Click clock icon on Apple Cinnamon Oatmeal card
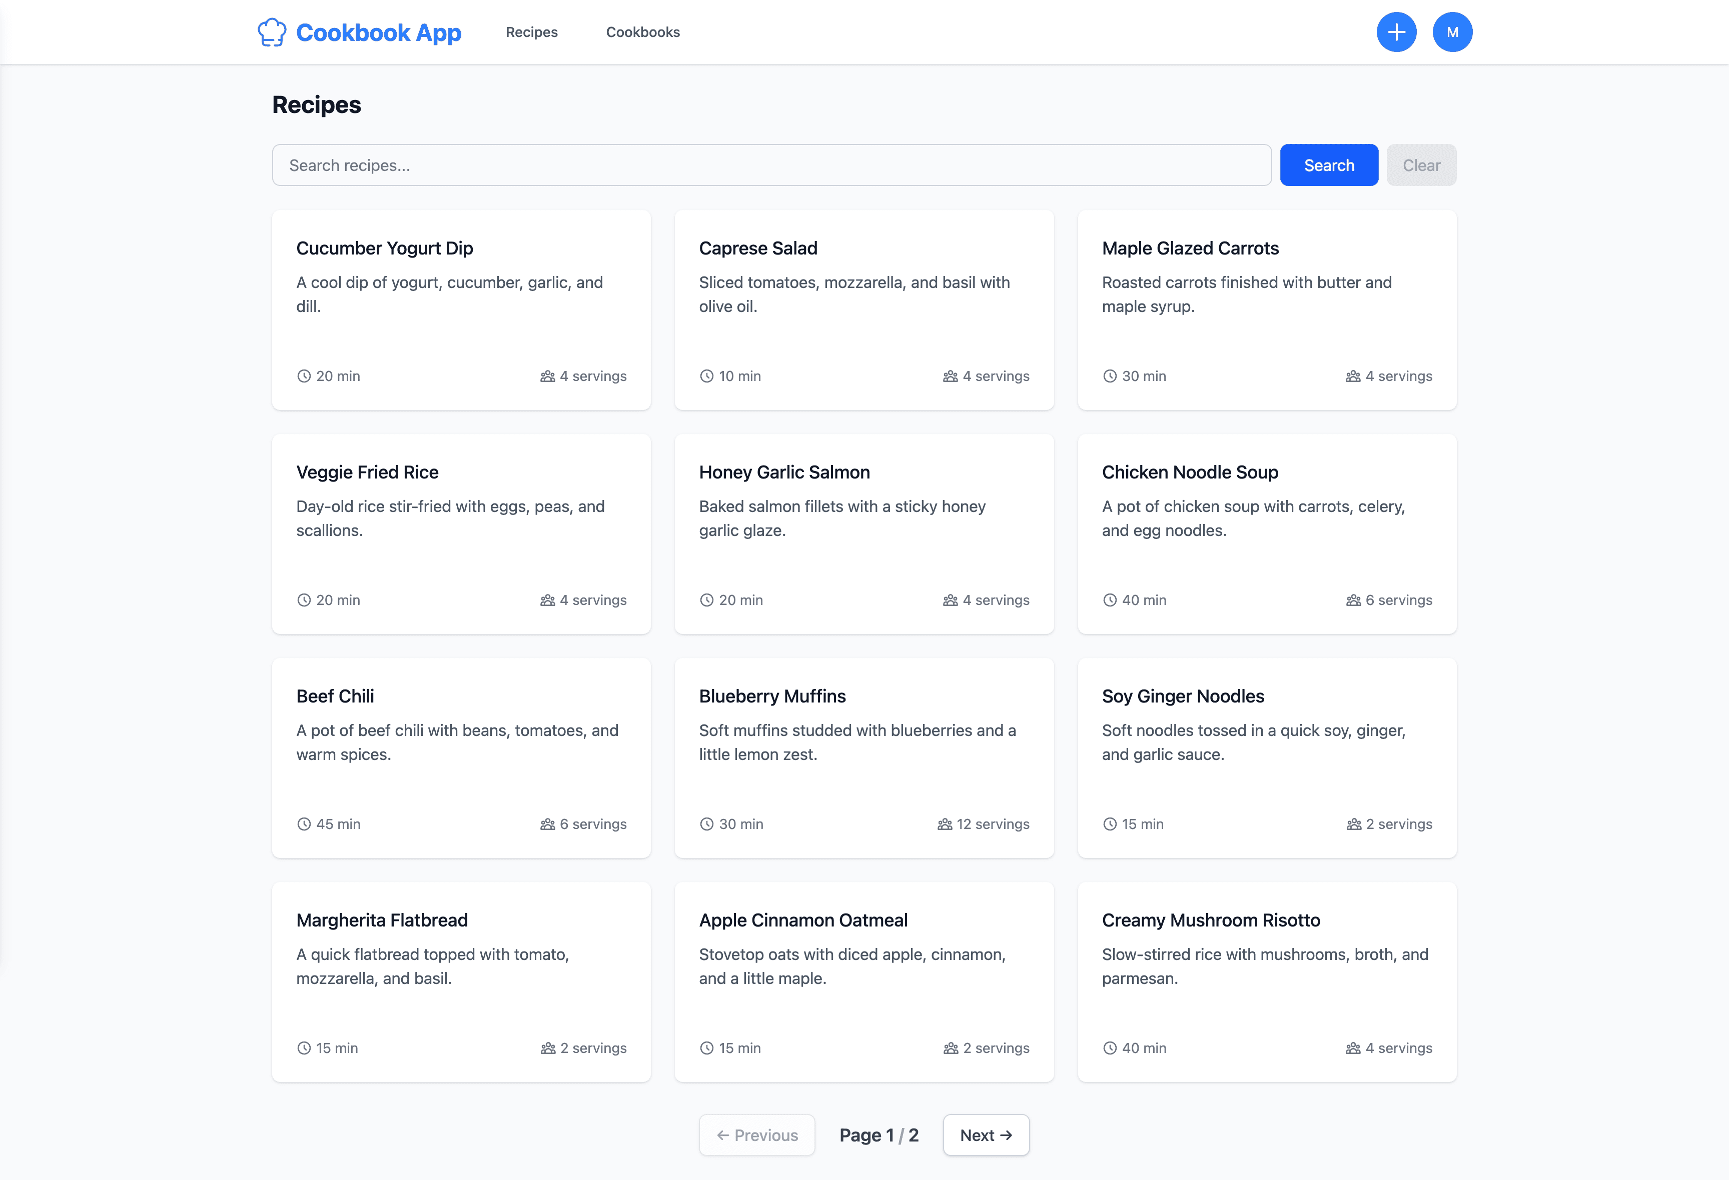 coord(706,1047)
